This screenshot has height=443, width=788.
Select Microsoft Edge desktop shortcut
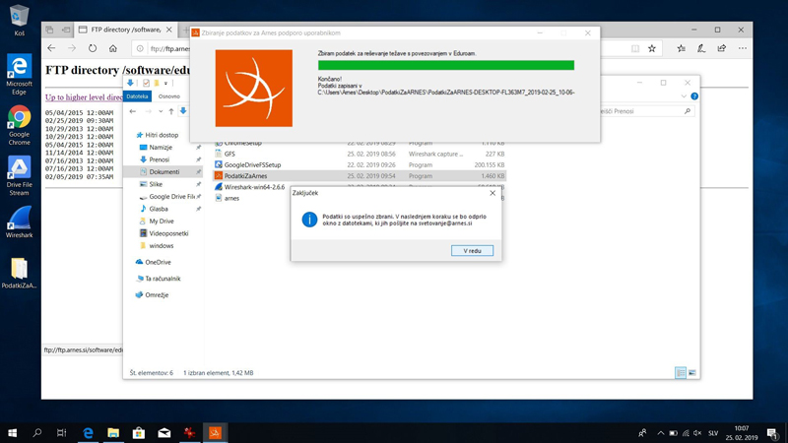tap(19, 75)
